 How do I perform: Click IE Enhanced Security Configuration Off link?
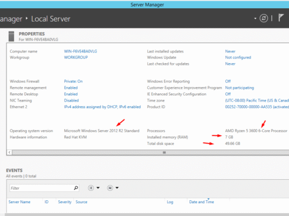[228, 94]
